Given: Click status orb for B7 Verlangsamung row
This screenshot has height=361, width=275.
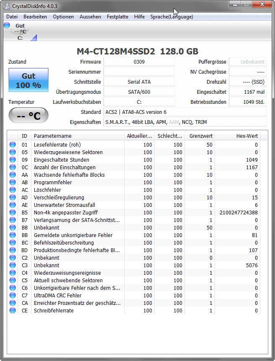Looking at the screenshot, I should 13,220.
